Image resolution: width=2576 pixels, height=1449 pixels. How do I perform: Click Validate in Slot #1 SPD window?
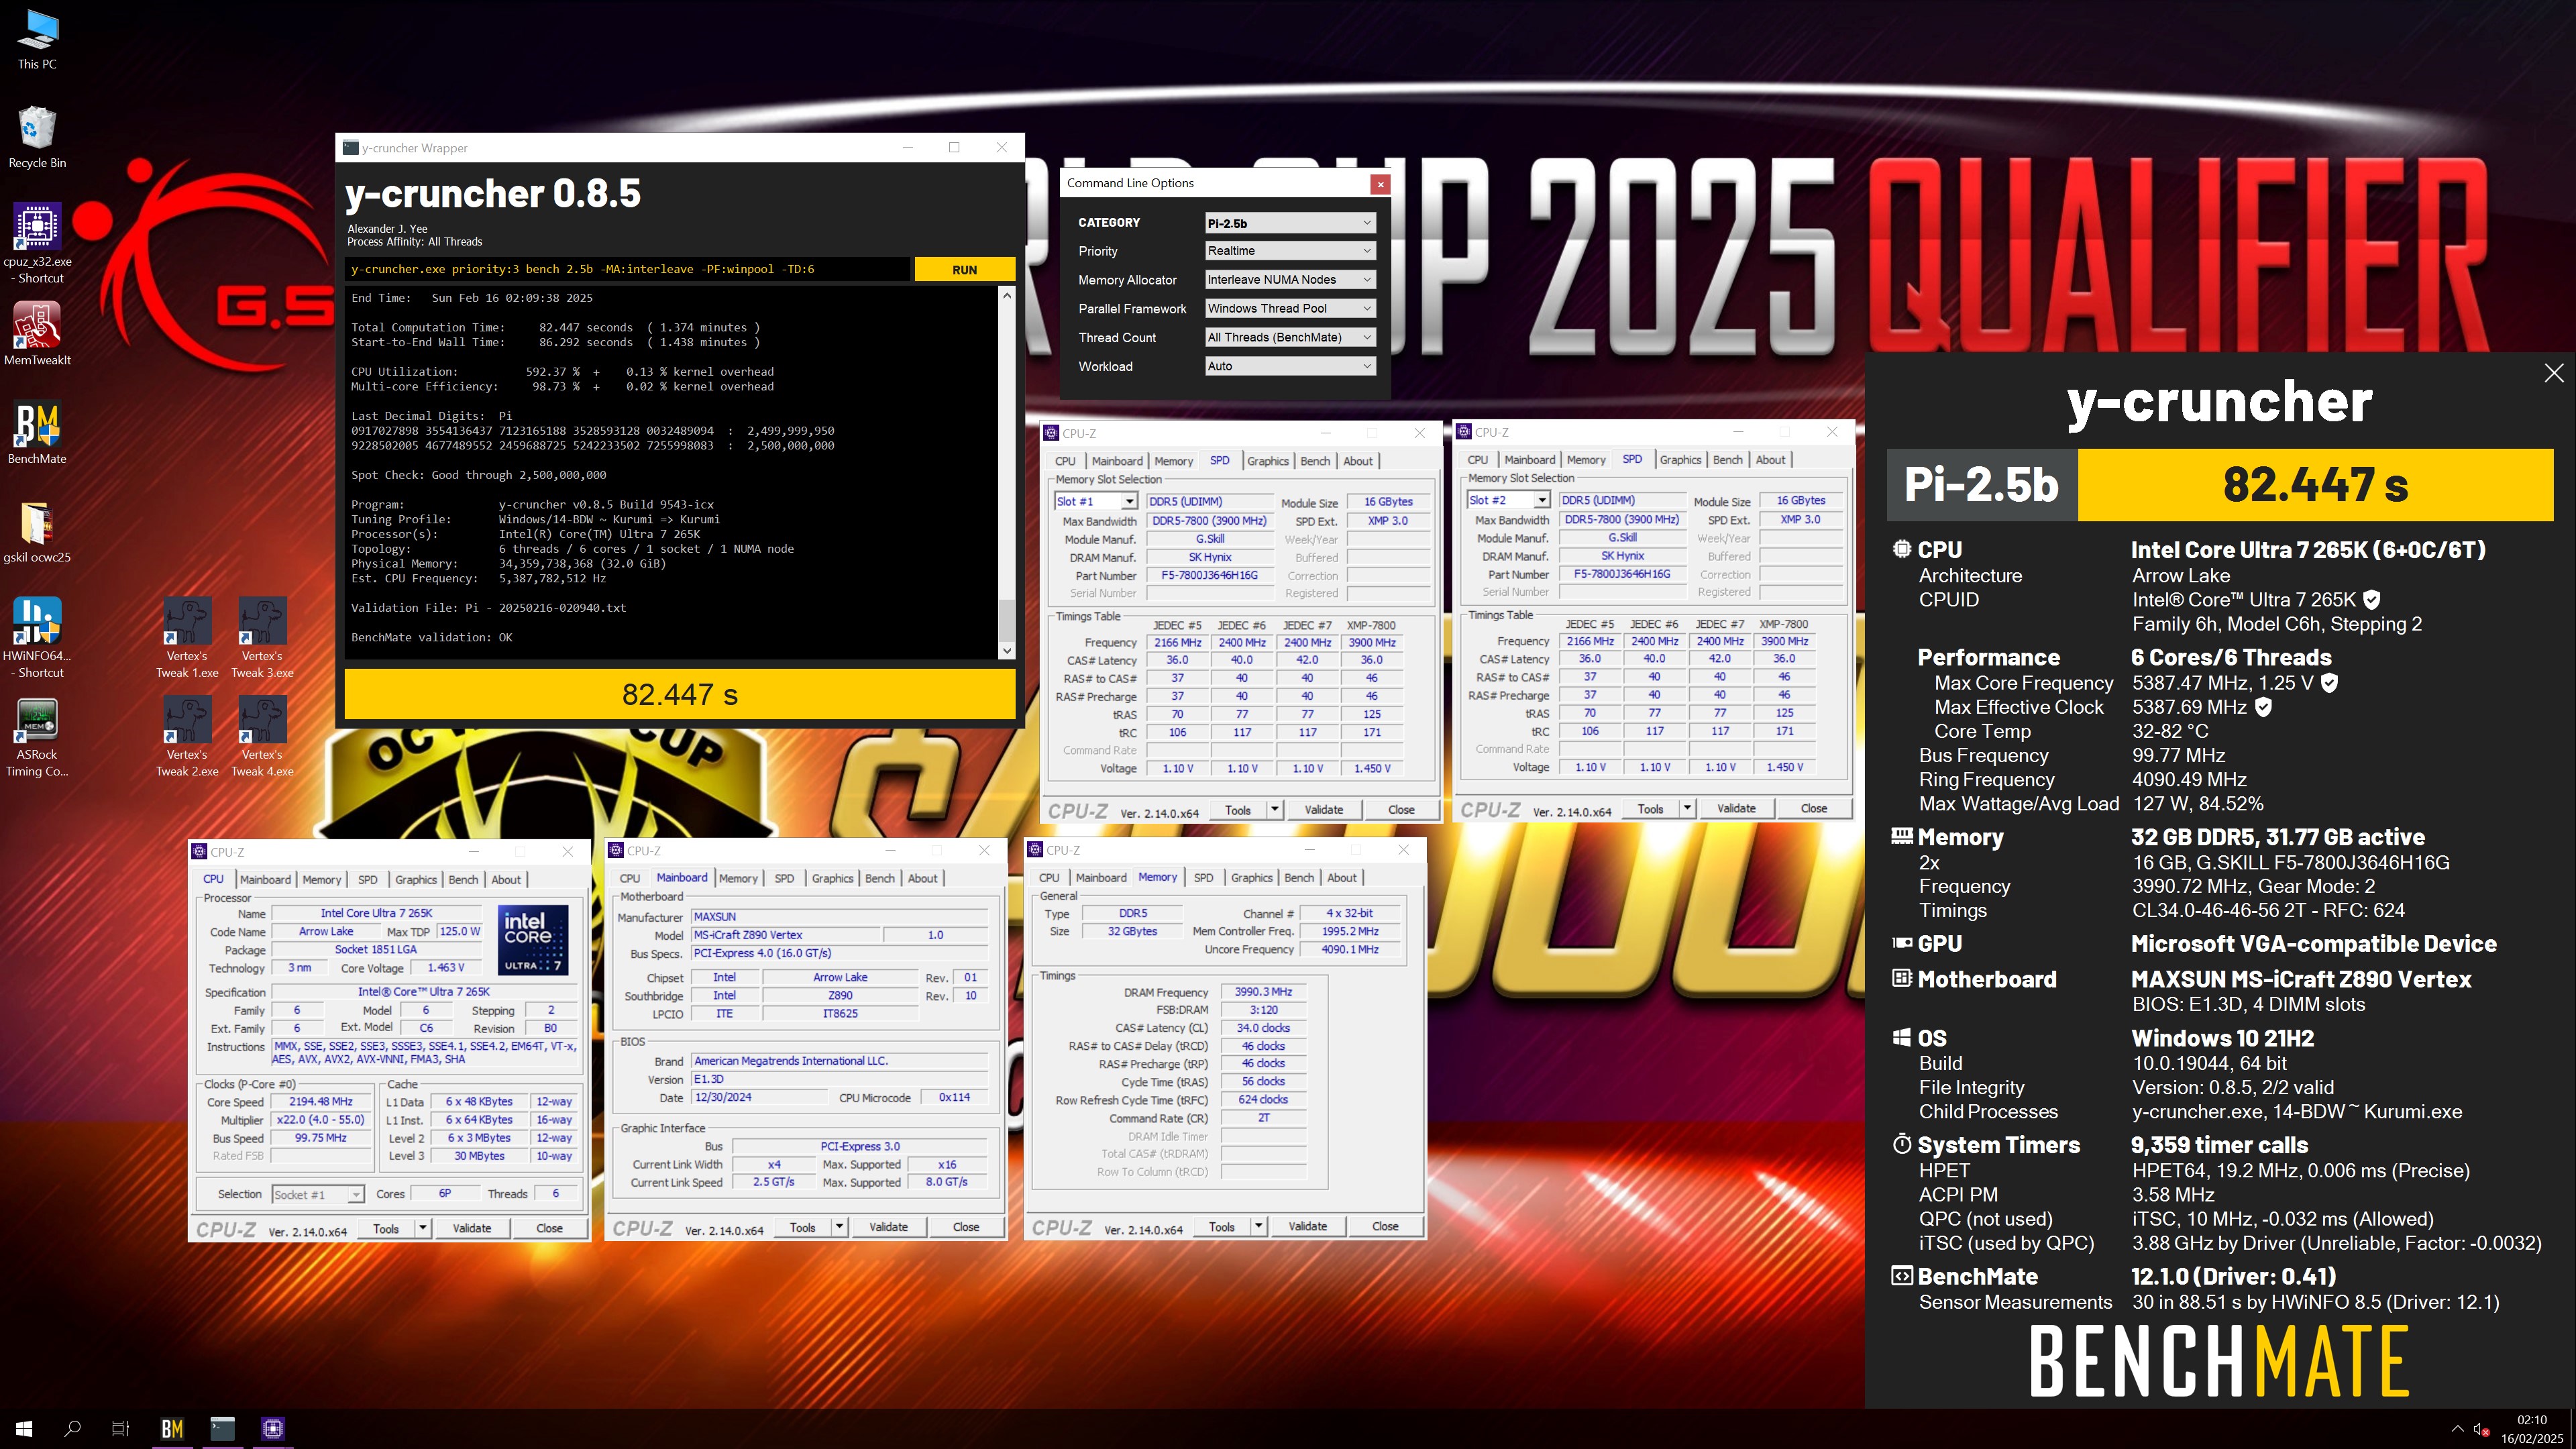pyautogui.click(x=1324, y=810)
